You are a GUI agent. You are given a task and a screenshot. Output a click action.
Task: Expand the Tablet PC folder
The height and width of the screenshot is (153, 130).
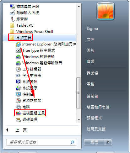40,25
